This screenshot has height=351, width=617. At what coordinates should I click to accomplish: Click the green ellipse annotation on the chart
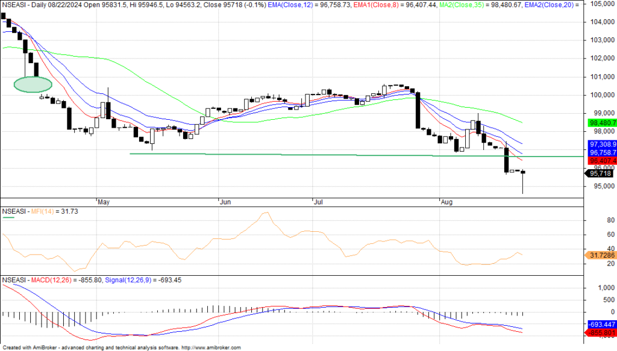33,84
